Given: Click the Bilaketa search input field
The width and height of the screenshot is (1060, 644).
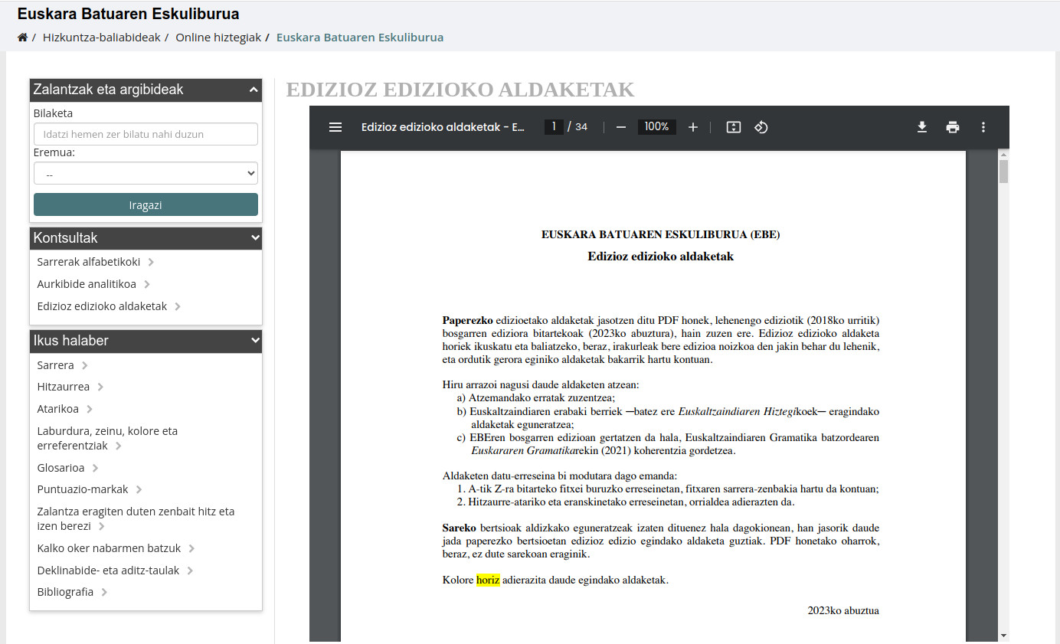Looking at the screenshot, I should pyautogui.click(x=146, y=134).
